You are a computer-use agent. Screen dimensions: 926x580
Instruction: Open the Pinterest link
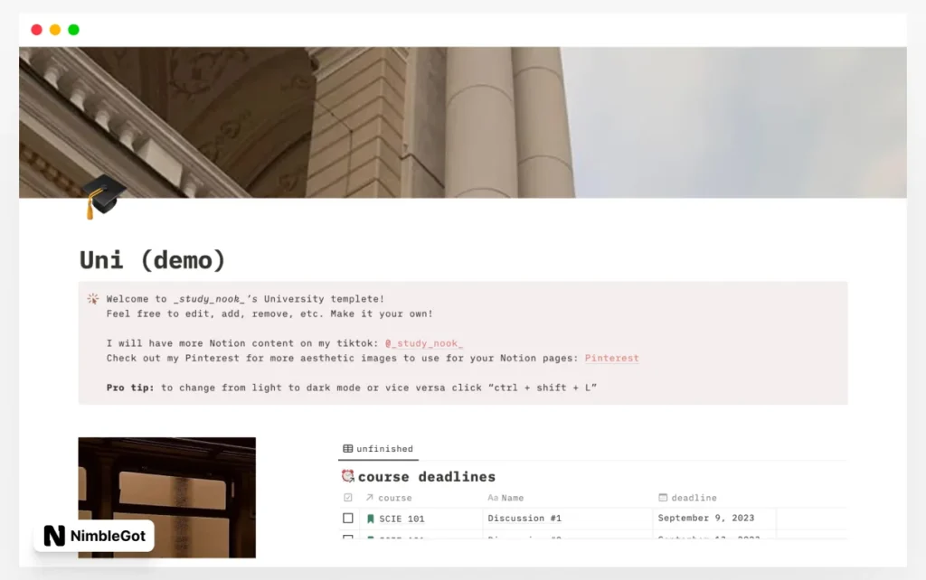[612, 358]
